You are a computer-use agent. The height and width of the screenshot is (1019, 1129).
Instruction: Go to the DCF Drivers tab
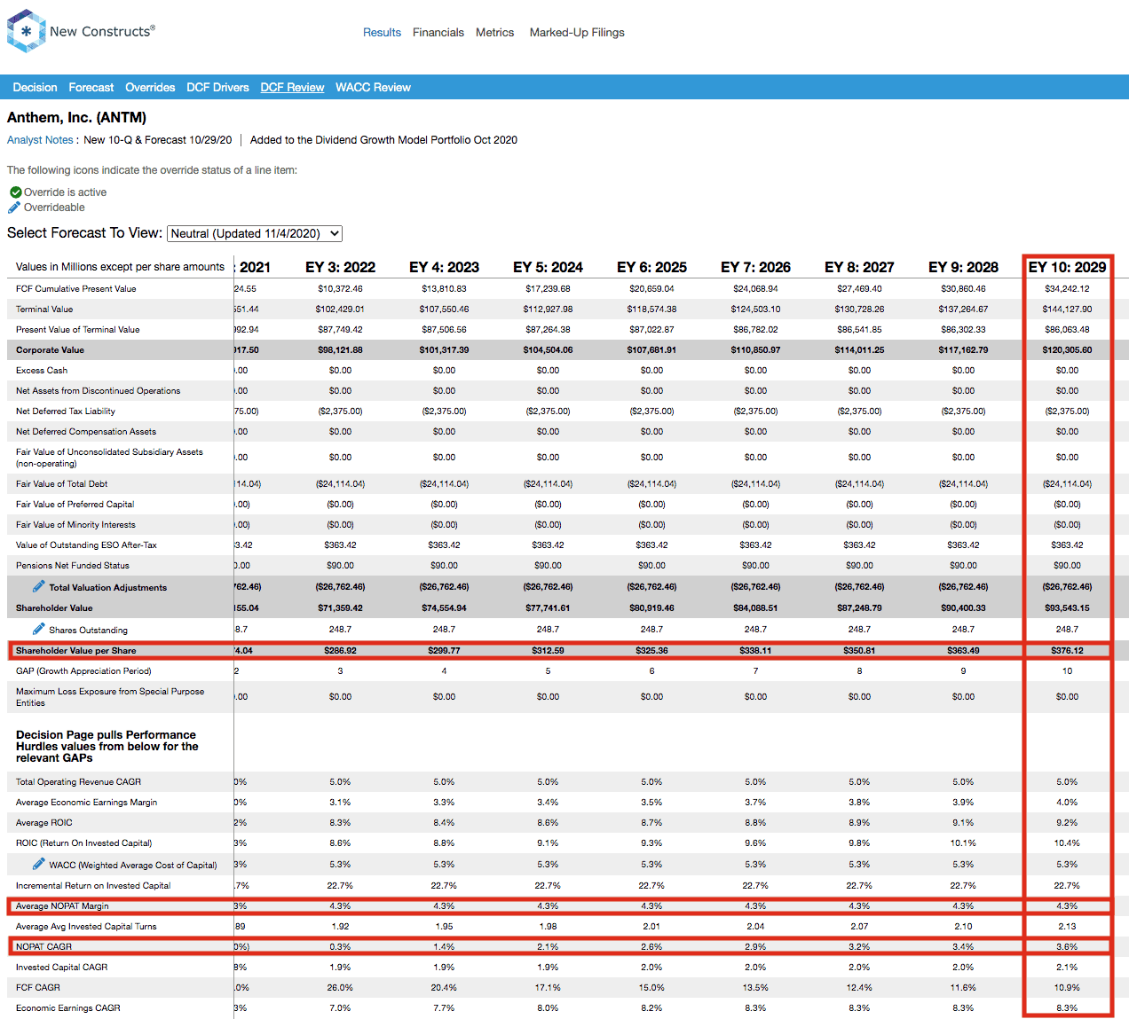pyautogui.click(x=217, y=88)
